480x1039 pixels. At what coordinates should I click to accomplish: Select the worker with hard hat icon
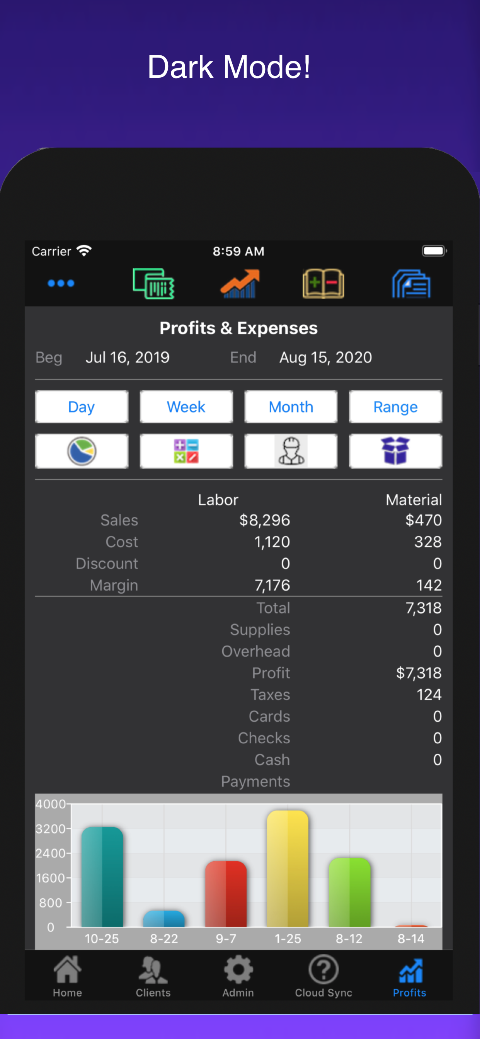[291, 451]
